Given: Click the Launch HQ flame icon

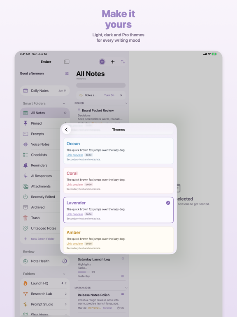Looking at the screenshot, I should [x=26, y=283].
